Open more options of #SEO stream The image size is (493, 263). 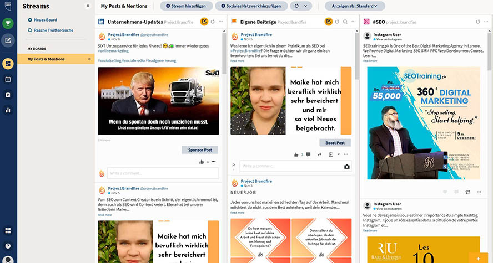(486, 22)
